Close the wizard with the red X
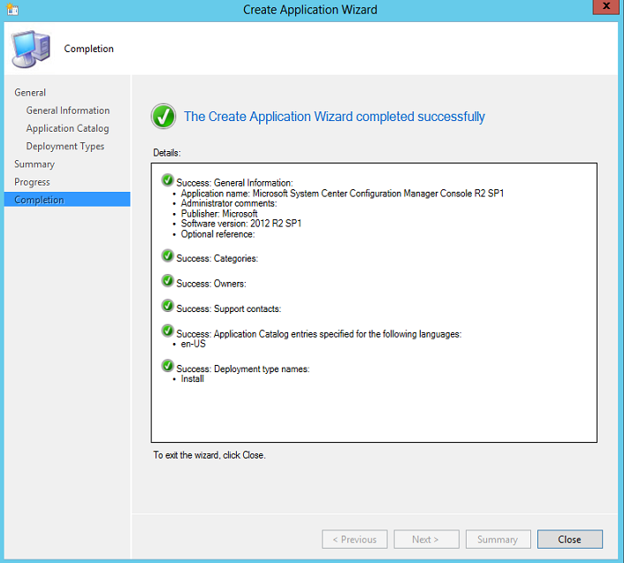 click(x=605, y=7)
